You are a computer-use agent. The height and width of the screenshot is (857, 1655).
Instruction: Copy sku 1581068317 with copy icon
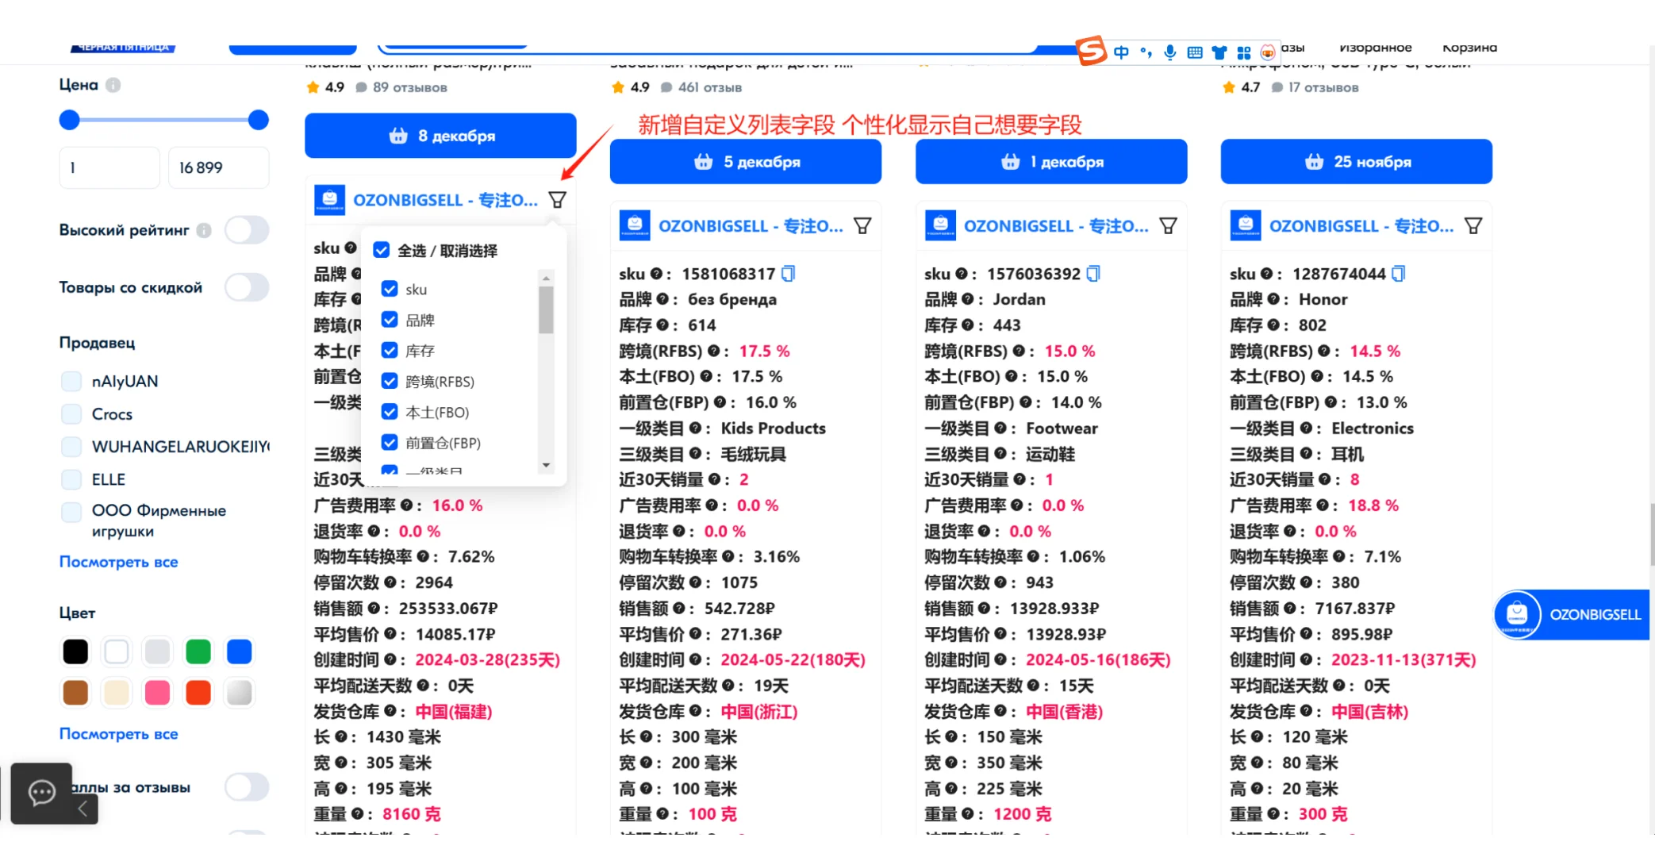tap(788, 274)
